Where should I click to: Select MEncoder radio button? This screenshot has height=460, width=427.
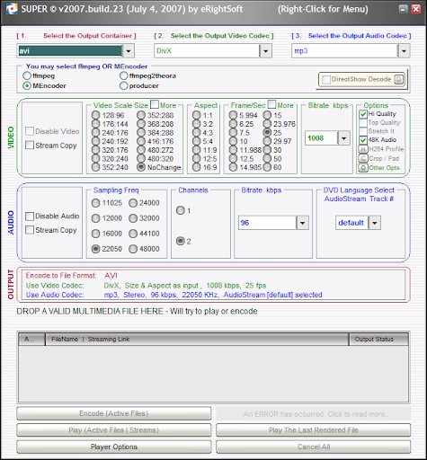point(27,85)
